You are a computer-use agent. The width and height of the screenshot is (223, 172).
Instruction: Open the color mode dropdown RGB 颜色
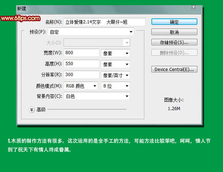(x=81, y=86)
